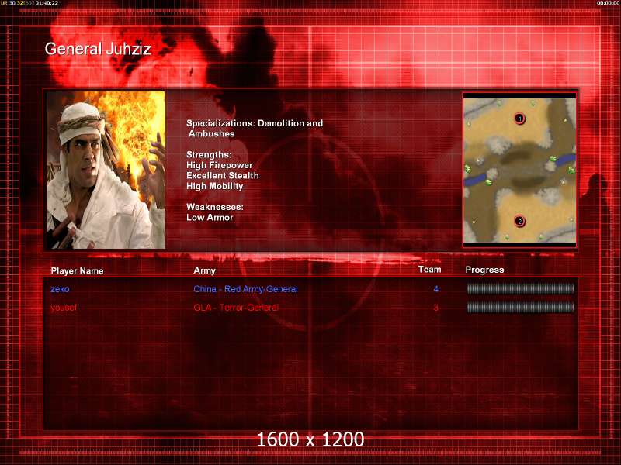621x465 pixels.
Task: Click the Player Name column header
Action: [77, 270]
